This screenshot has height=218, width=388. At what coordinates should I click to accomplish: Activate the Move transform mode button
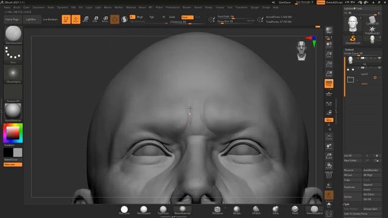85,19
